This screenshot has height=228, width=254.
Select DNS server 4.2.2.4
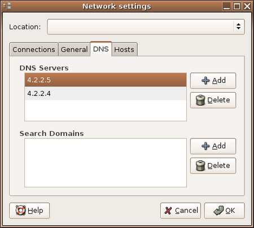pyautogui.click(x=106, y=94)
